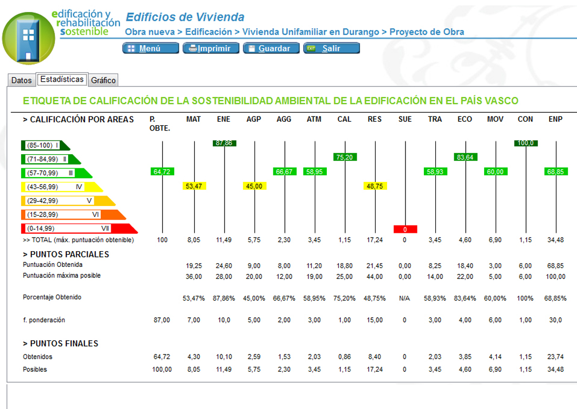Click the dark green 87,86 ENE marker
This screenshot has width=577, height=409.
tap(225, 143)
